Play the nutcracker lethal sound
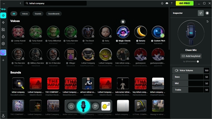This screenshot has height=119, width=212. point(123,84)
